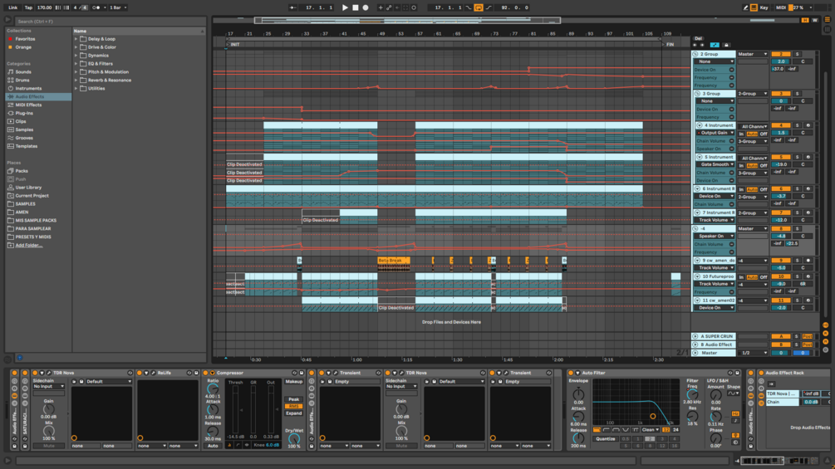Click the Compressor Dry/Wet knob
This screenshot has width=835, height=469.
click(x=293, y=439)
